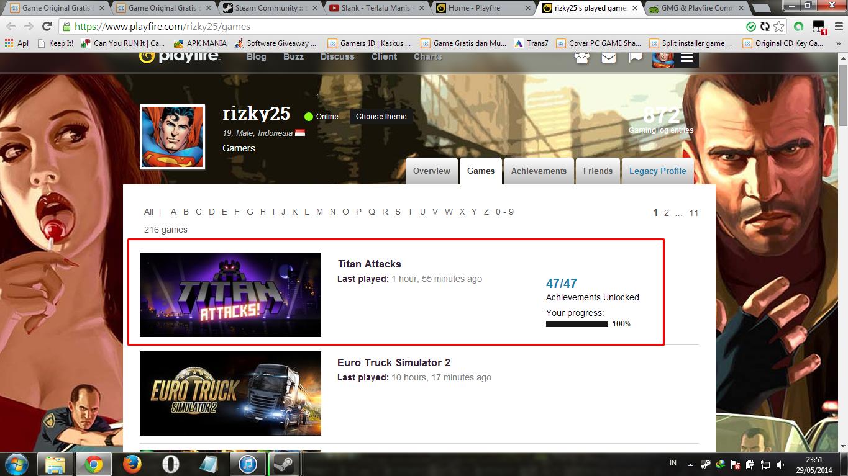Image resolution: width=848 pixels, height=476 pixels.
Task: Bookmark this page with the star icon
Action: 779,27
